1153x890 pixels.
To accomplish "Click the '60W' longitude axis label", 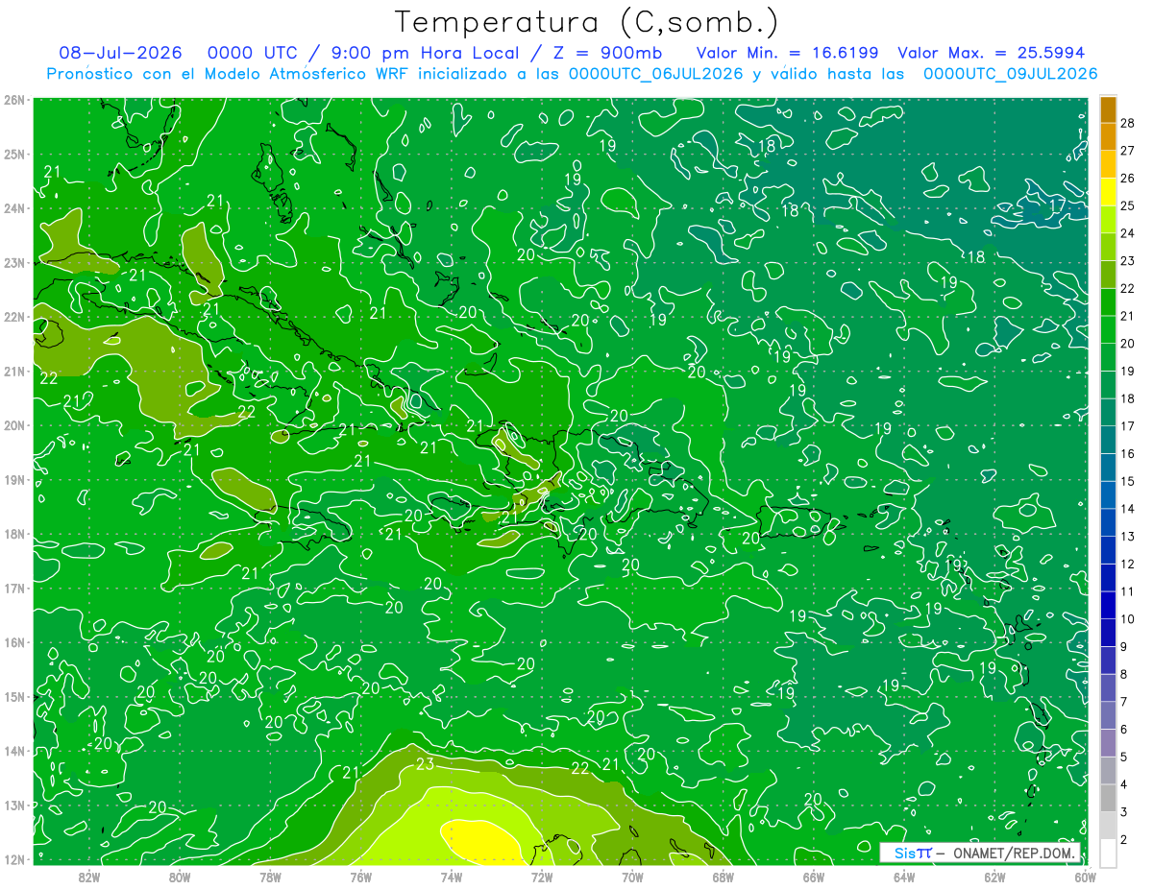I will (x=1085, y=876).
